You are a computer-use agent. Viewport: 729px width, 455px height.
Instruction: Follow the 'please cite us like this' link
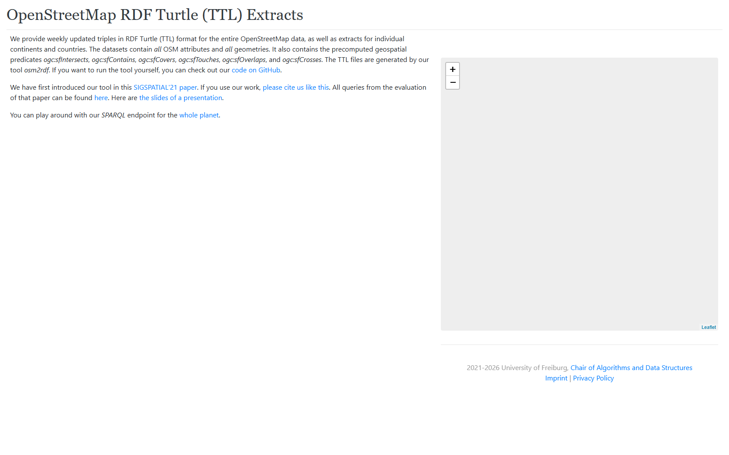296,88
